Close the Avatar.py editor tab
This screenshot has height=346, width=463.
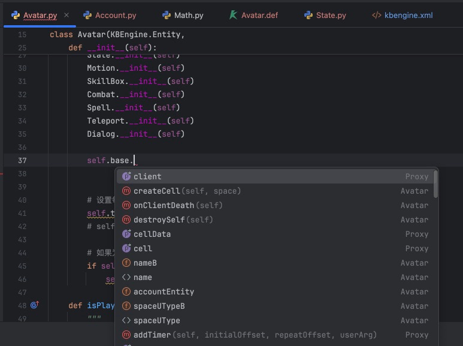coord(66,16)
